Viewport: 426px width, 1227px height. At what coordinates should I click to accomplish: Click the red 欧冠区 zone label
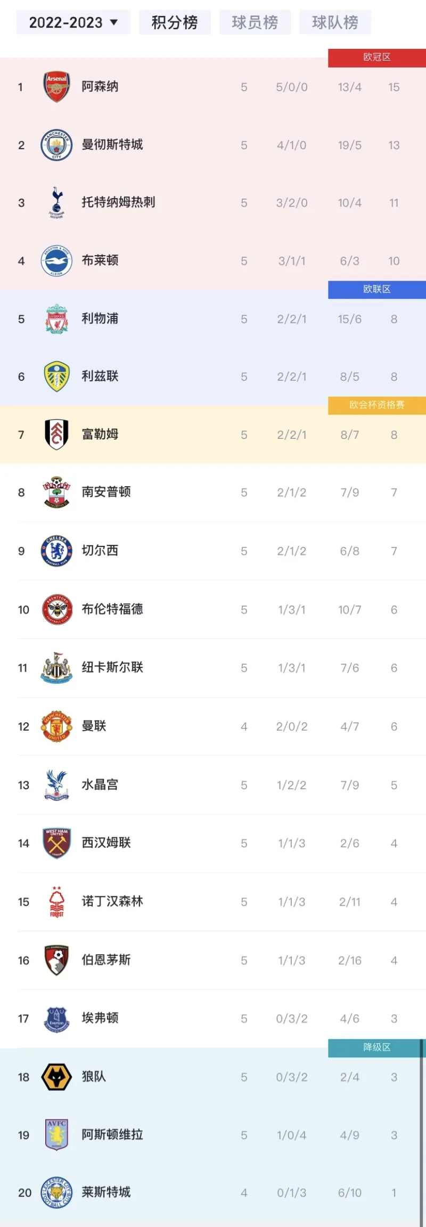pyautogui.click(x=377, y=58)
